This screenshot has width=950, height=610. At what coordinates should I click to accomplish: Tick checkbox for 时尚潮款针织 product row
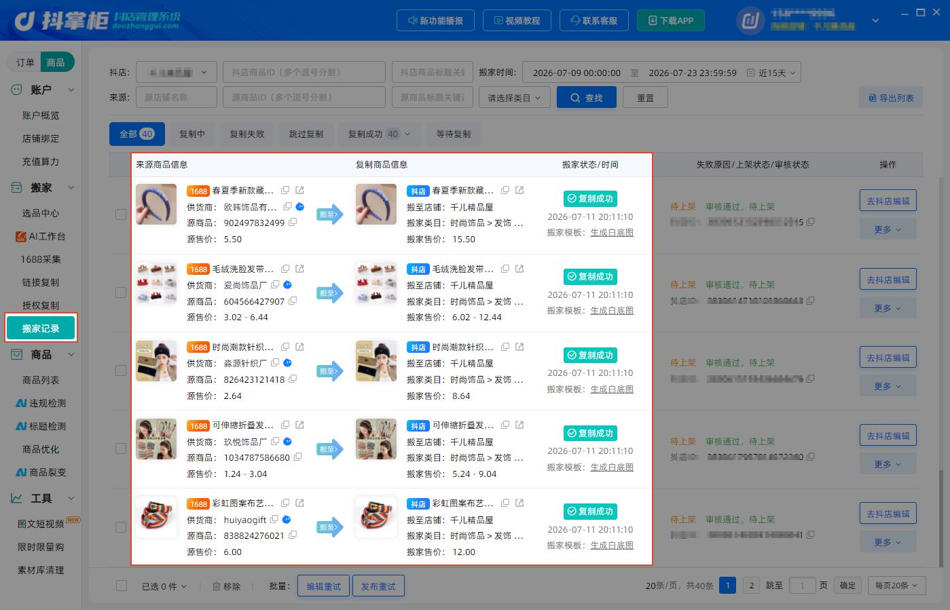point(121,370)
